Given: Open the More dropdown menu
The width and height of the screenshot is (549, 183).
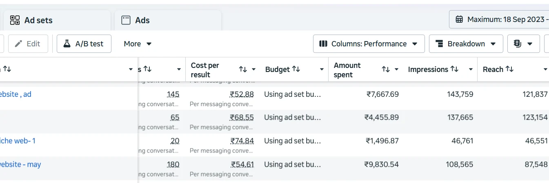Looking at the screenshot, I should pyautogui.click(x=138, y=44).
